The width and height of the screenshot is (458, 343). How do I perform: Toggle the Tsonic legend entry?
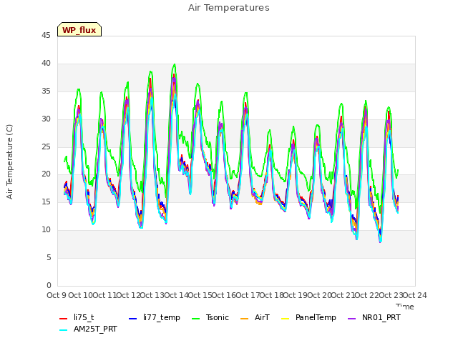(210, 317)
